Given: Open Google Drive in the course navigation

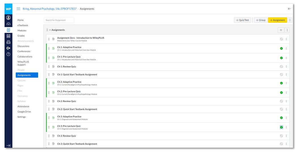Looking at the screenshot, I should (x=24, y=112).
